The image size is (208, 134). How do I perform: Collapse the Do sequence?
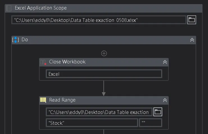pyautogui.click(x=192, y=40)
